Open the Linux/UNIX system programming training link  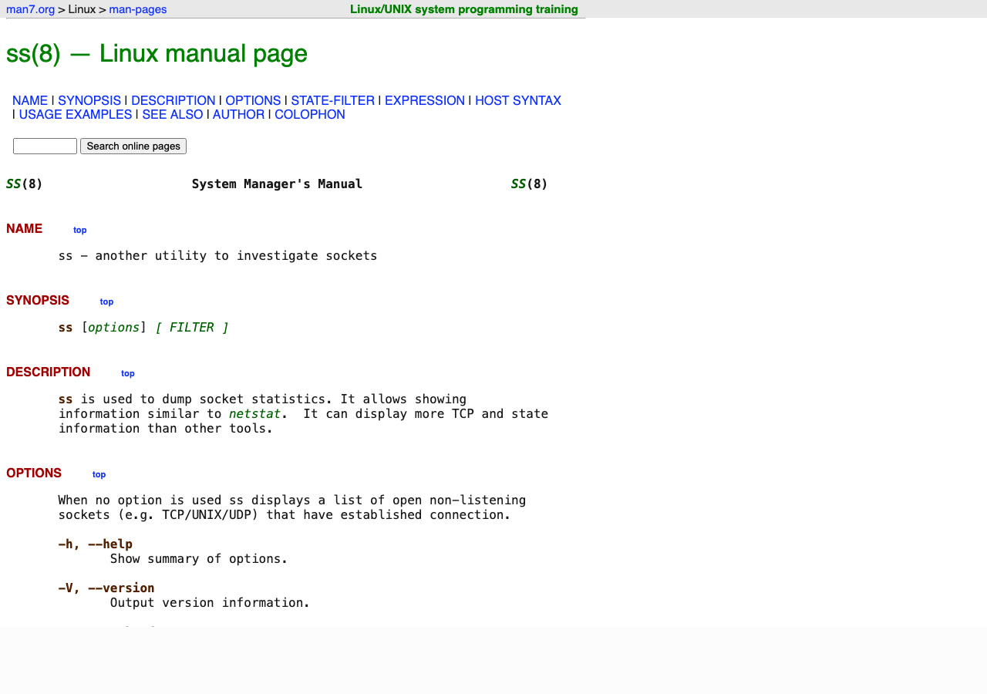click(x=463, y=9)
